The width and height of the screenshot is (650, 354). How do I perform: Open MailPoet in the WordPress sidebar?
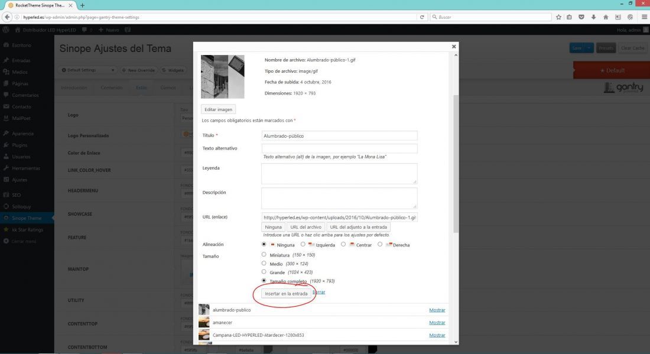point(21,119)
